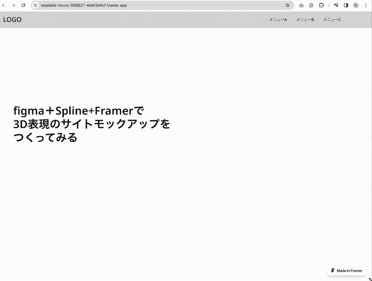The height and width of the screenshot is (281, 372).
Task: Open the chat bubble extension icon
Action: [311, 5]
